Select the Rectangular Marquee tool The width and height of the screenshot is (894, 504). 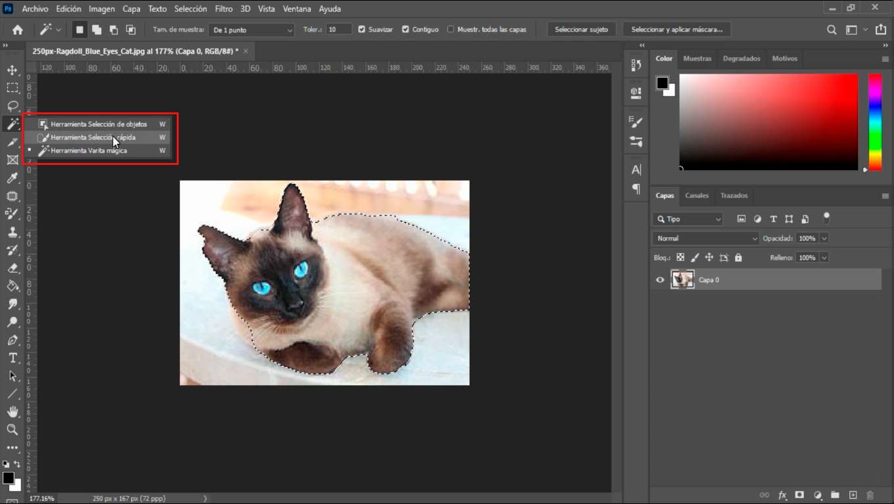coord(12,88)
